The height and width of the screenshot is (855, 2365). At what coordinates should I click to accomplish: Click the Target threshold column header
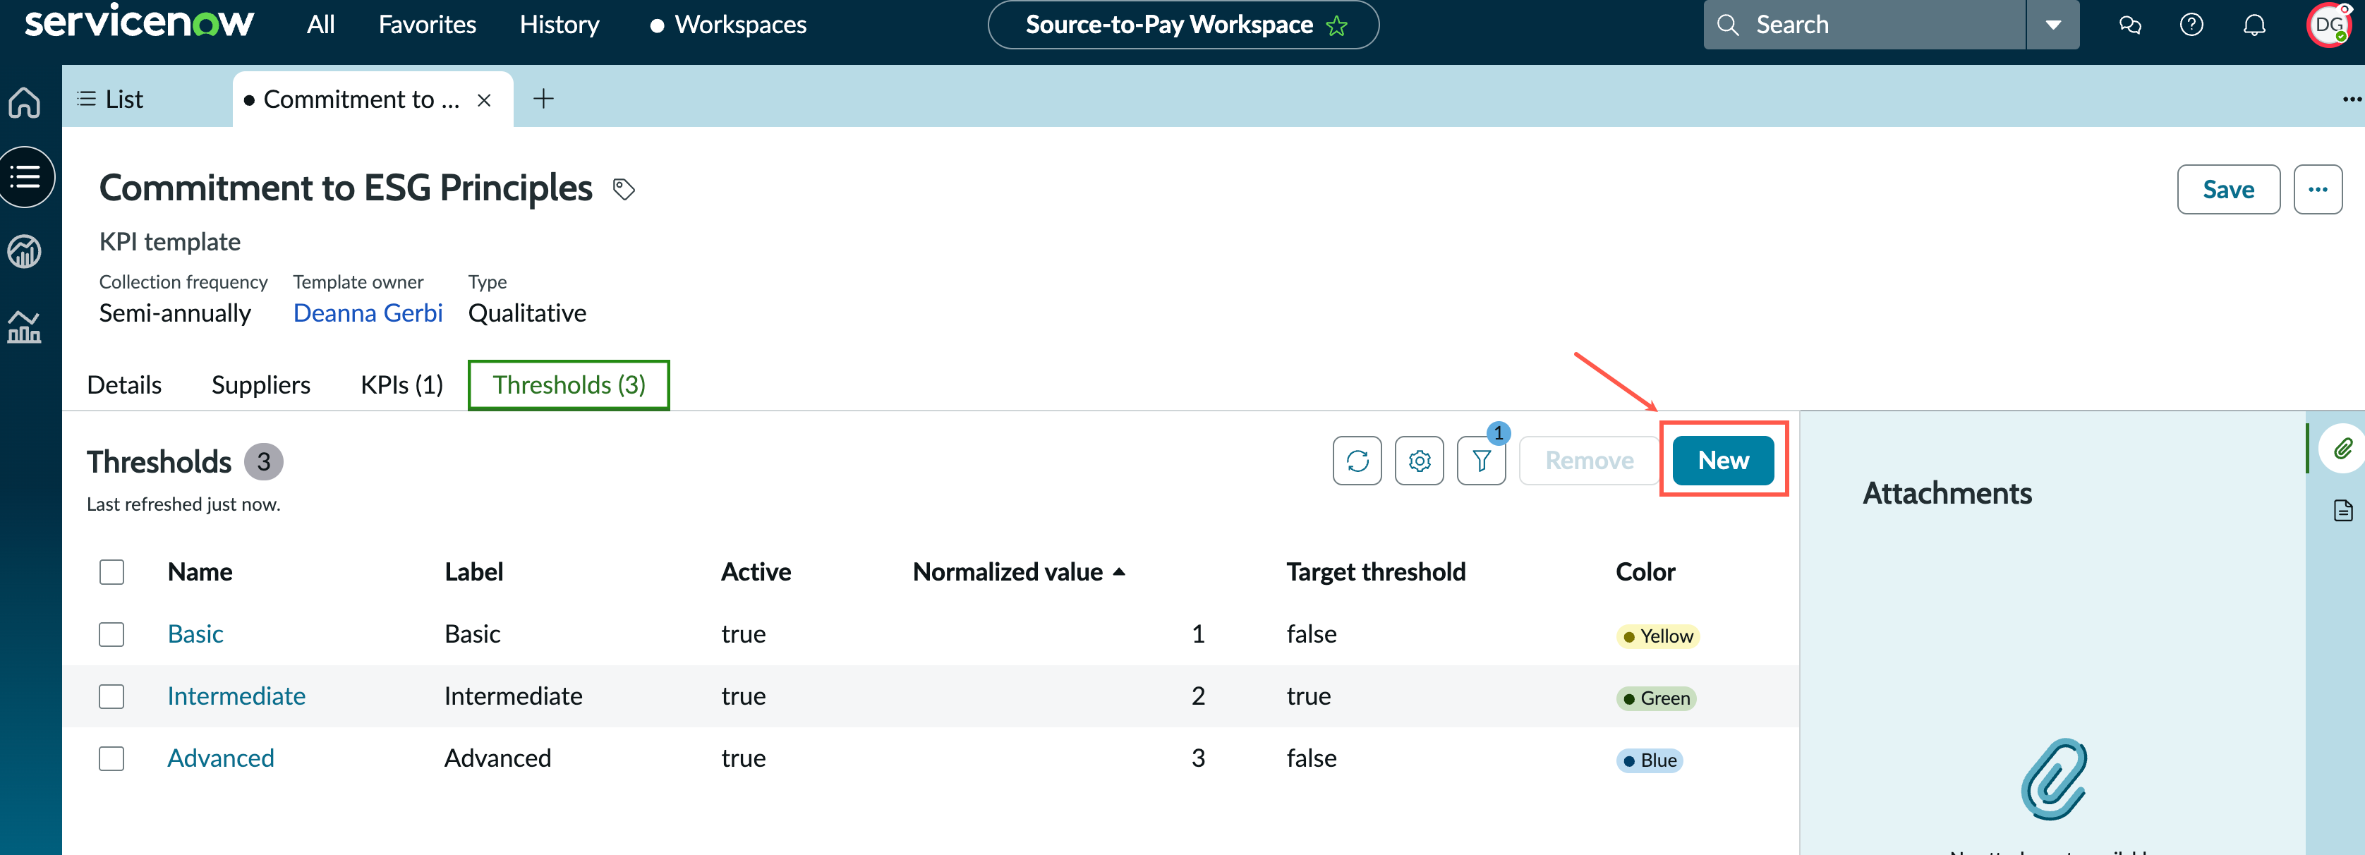pos(1375,572)
